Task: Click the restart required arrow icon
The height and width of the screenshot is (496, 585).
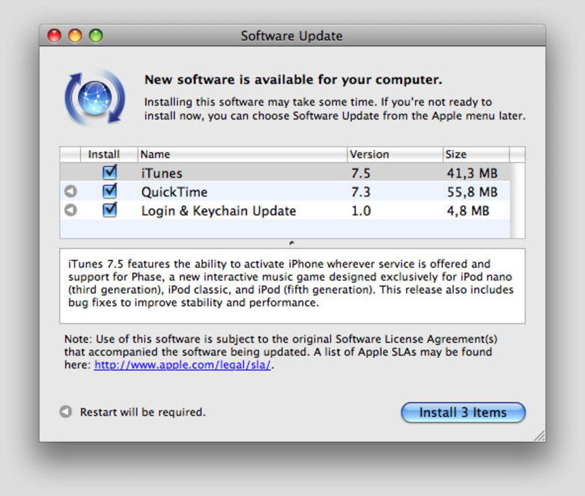Action: point(65,412)
